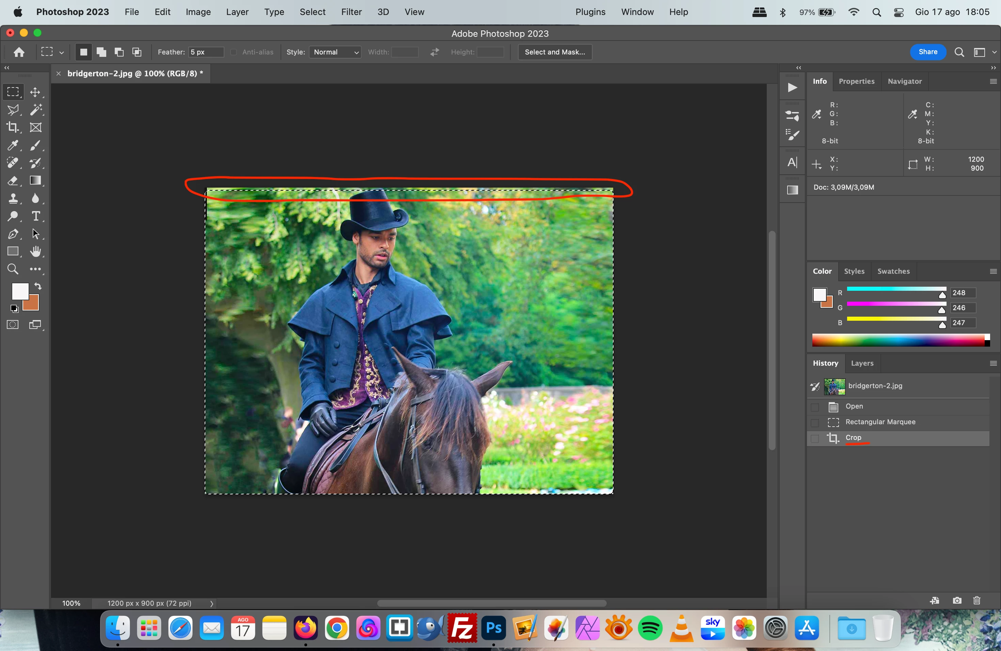Toggle Quick Mask mode icon
This screenshot has height=651, width=1001.
13,325
